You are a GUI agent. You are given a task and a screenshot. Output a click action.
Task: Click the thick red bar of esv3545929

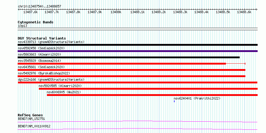coord(122,64)
